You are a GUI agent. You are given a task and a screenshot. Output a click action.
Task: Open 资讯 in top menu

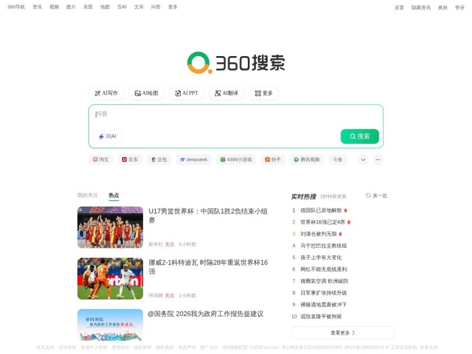pos(37,7)
